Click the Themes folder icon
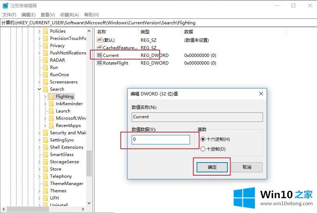This screenshot has height=213, width=317. tap(46, 191)
